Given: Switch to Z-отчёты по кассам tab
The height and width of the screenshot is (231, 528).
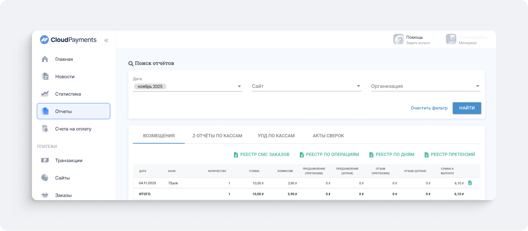Looking at the screenshot, I should pos(217,136).
